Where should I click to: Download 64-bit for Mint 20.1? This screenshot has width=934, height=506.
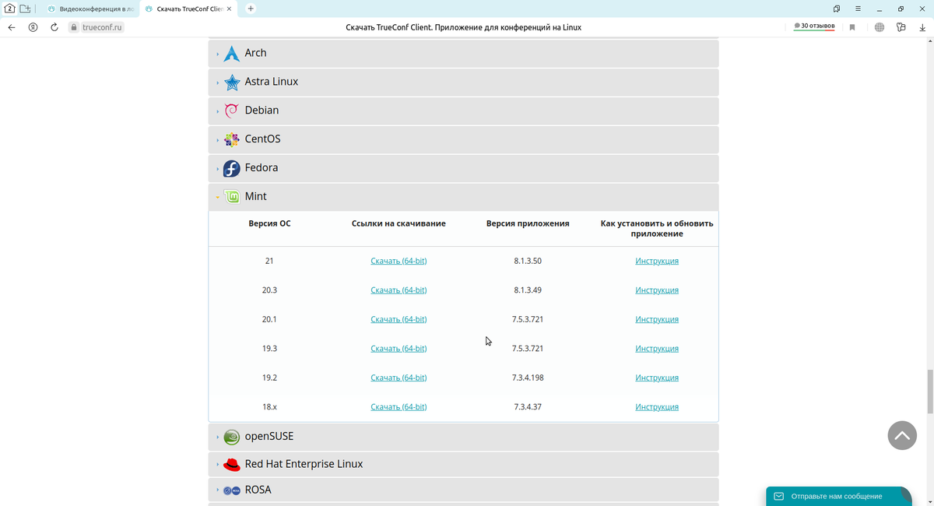(399, 320)
